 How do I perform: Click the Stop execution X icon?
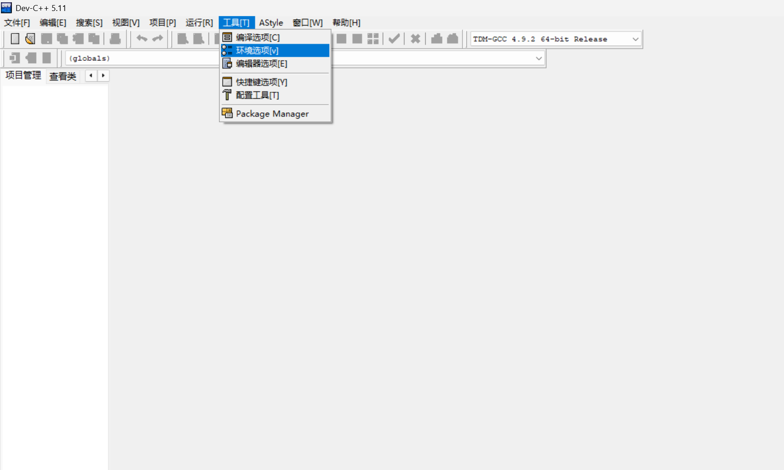(x=415, y=39)
